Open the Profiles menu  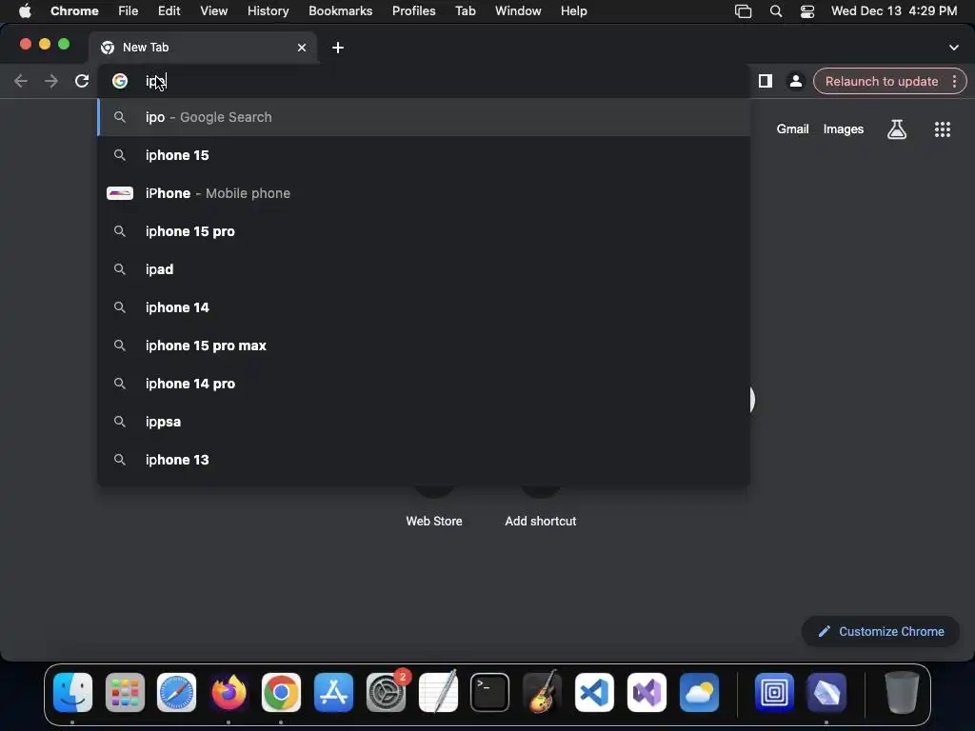tap(413, 10)
